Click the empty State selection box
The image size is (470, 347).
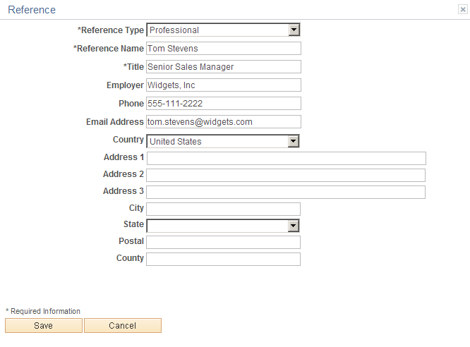coord(223,226)
